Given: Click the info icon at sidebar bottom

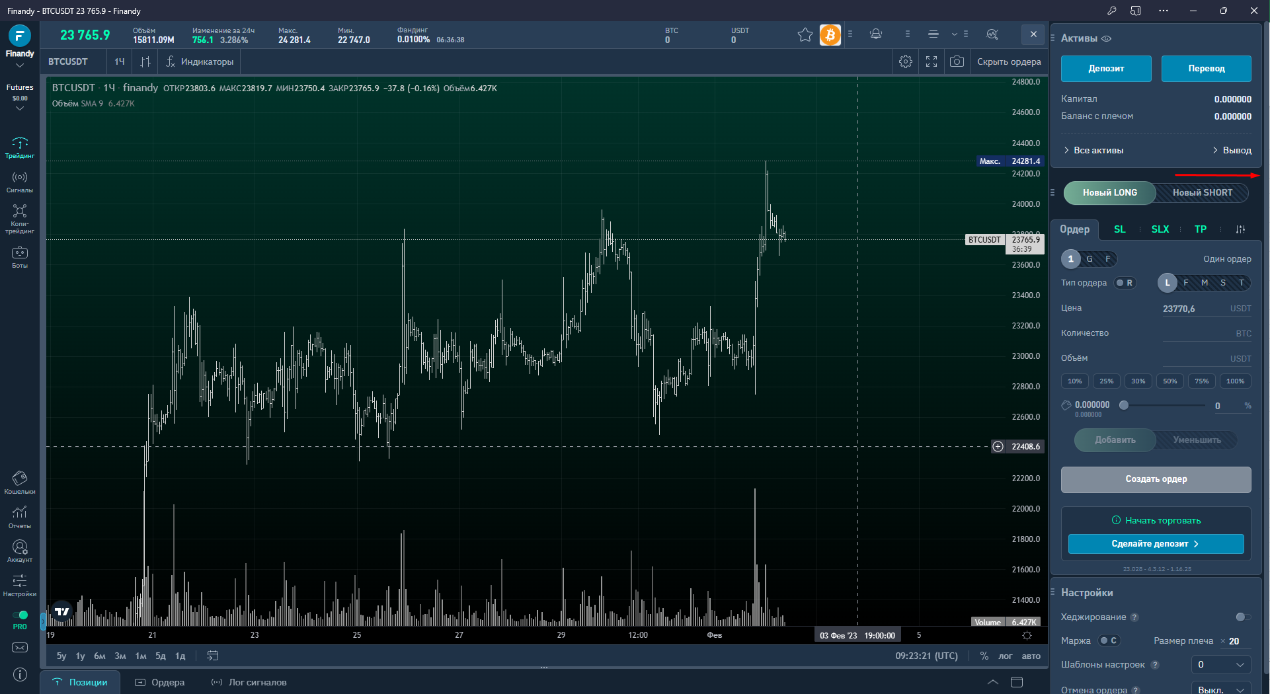Looking at the screenshot, I should [20, 674].
